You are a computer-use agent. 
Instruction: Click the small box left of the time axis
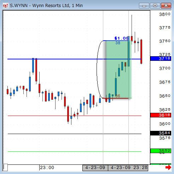pyautogui.click(x=5, y=167)
